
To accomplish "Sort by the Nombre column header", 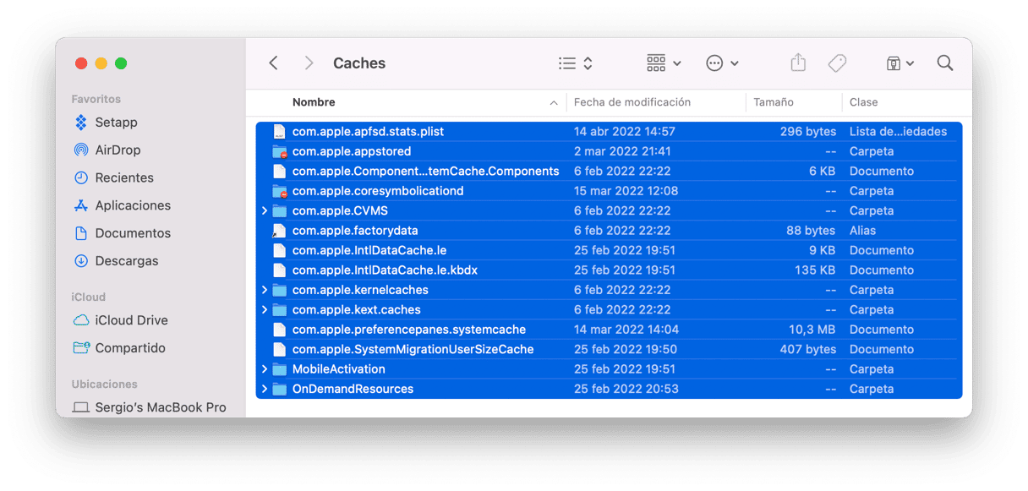I will coord(314,102).
